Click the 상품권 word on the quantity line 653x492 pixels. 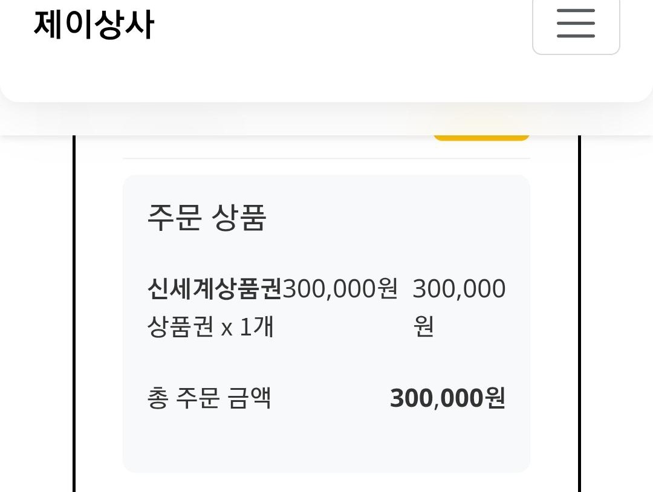point(180,327)
